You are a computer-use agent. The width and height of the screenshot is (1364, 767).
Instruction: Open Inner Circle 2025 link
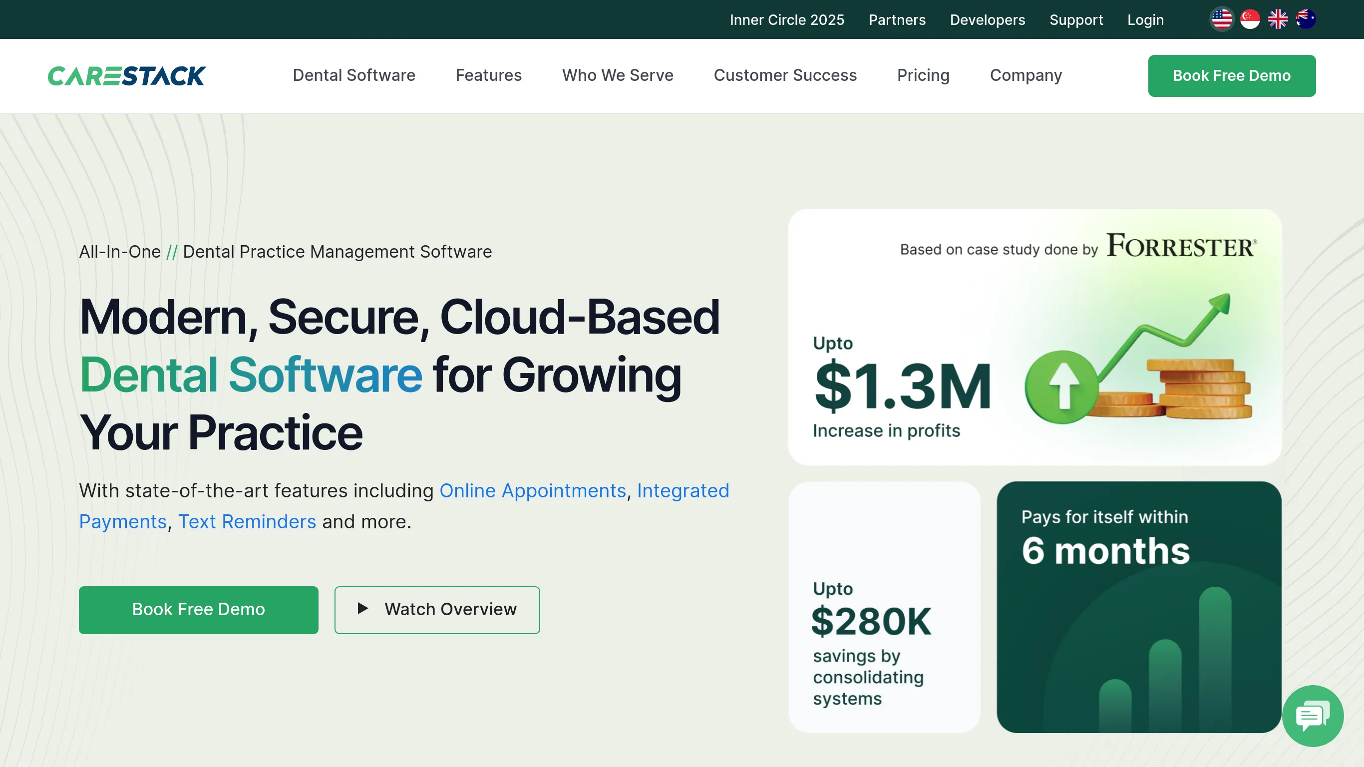[x=787, y=19]
